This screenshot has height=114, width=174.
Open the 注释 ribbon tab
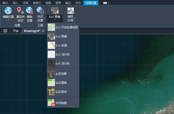tap(26, 3)
